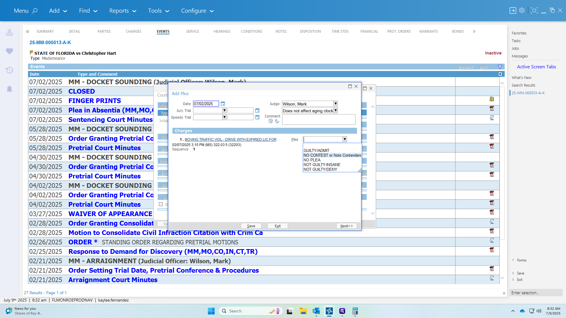The width and height of the screenshot is (566, 318).
Task: Switch to the HEARINGS tab
Action: coord(222,32)
